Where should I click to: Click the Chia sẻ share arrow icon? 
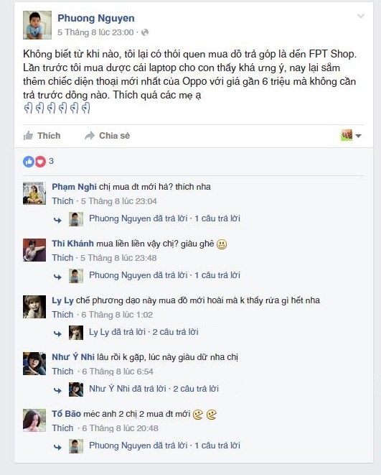(90, 136)
